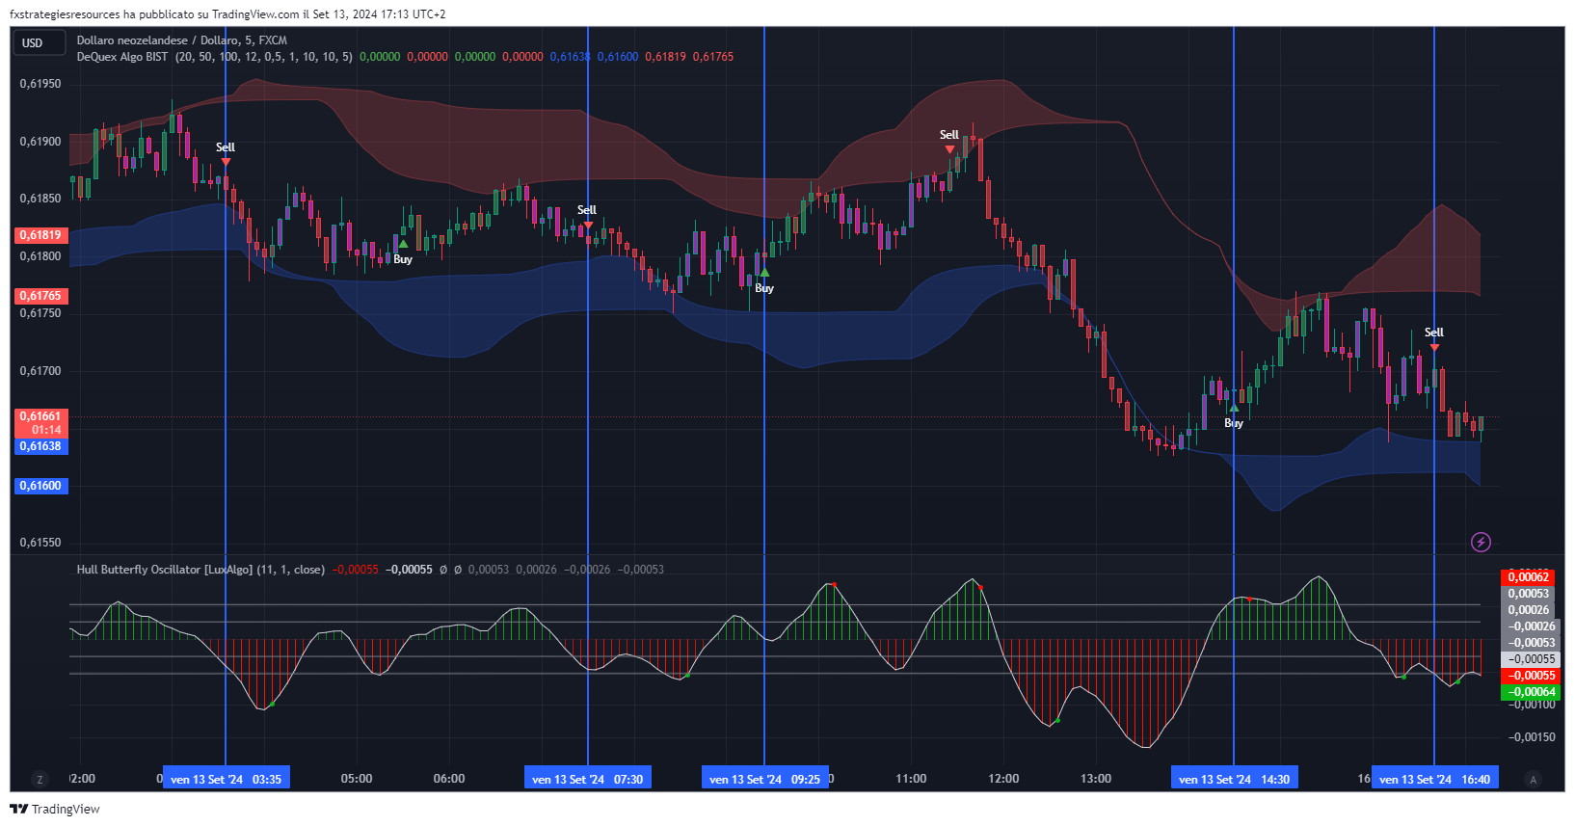Open the USD currency selector

(38, 42)
